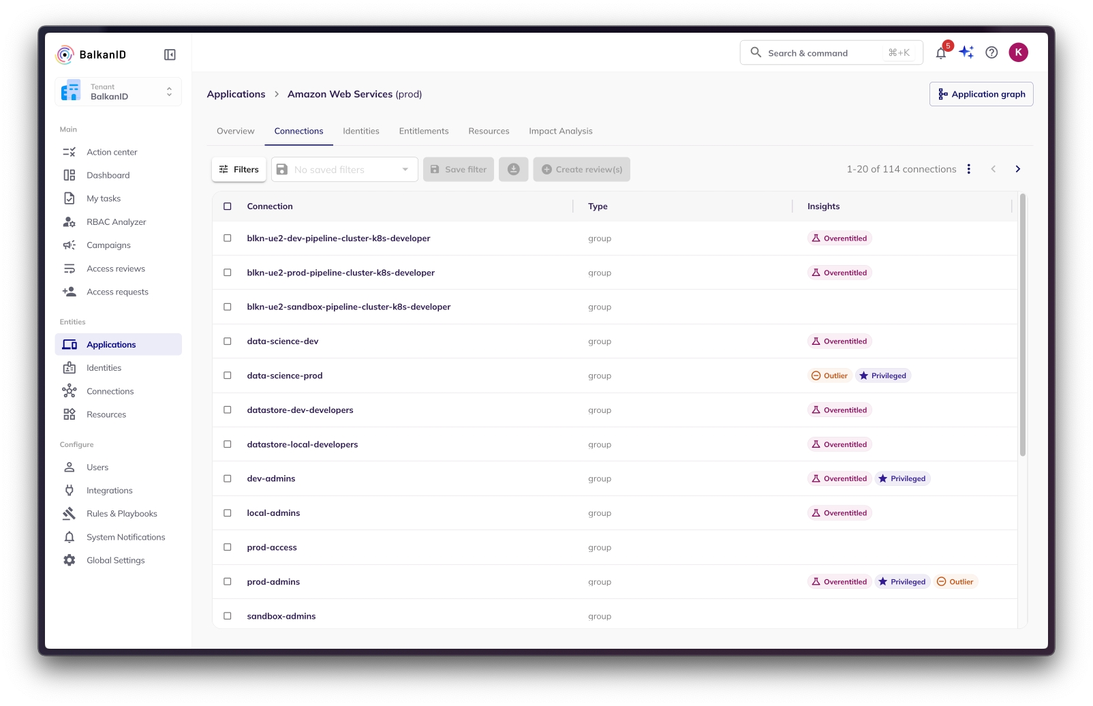This screenshot has width=1093, height=706.
Task: Open Global Settings
Action: (118, 560)
